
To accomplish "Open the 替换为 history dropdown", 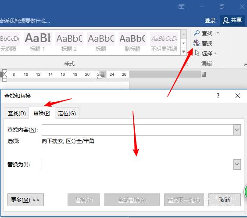I will point(237,164).
